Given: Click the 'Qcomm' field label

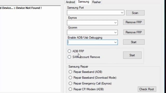Looking at the screenshot, I should 73,28.
